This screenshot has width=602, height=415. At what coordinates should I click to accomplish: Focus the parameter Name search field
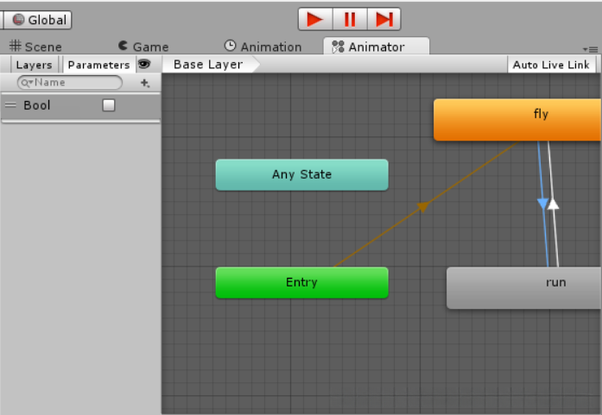(70, 83)
